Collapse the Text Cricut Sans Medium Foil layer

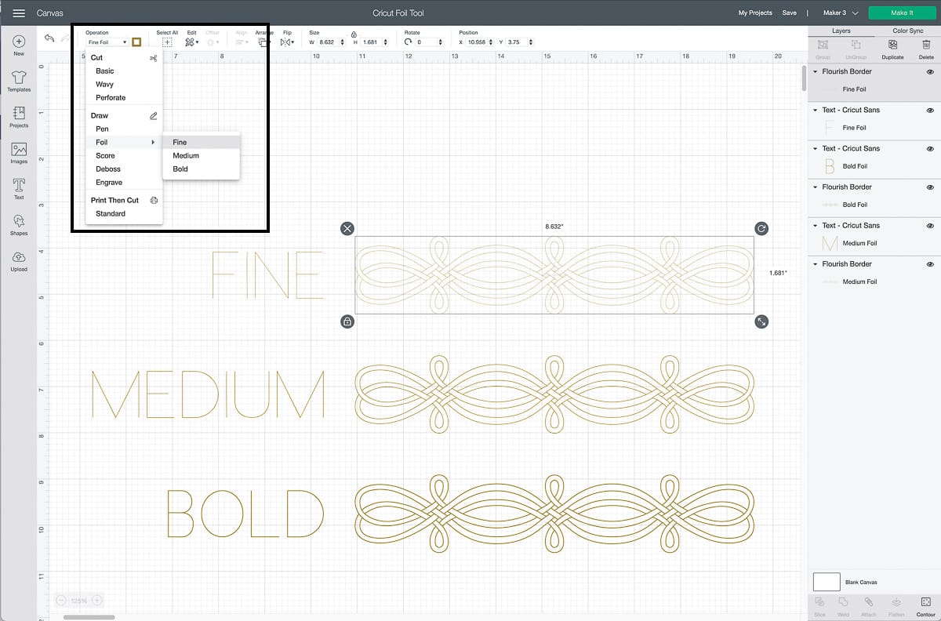click(x=816, y=225)
